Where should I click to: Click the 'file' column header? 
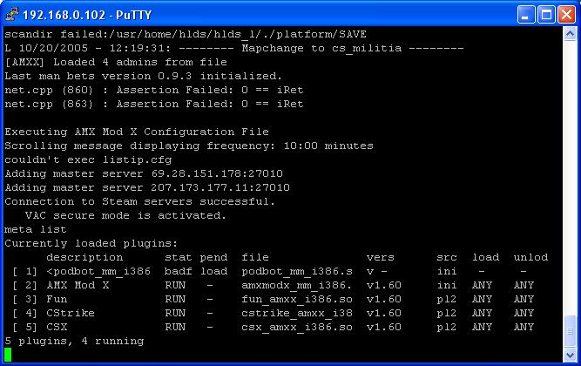(255, 257)
